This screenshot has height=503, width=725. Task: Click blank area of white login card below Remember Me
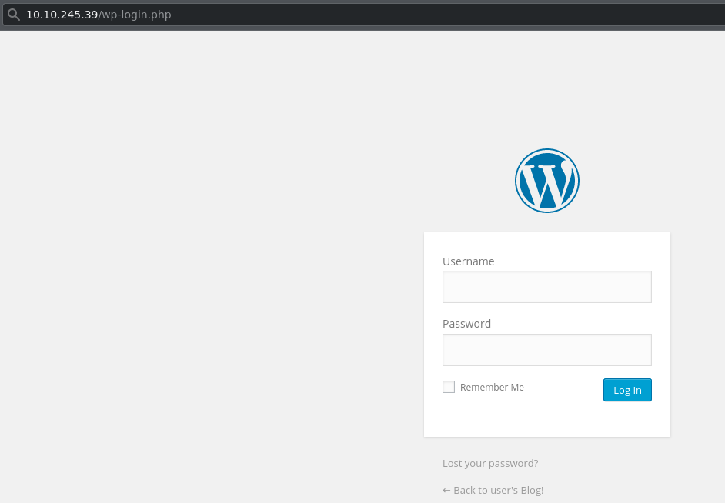coord(547,419)
